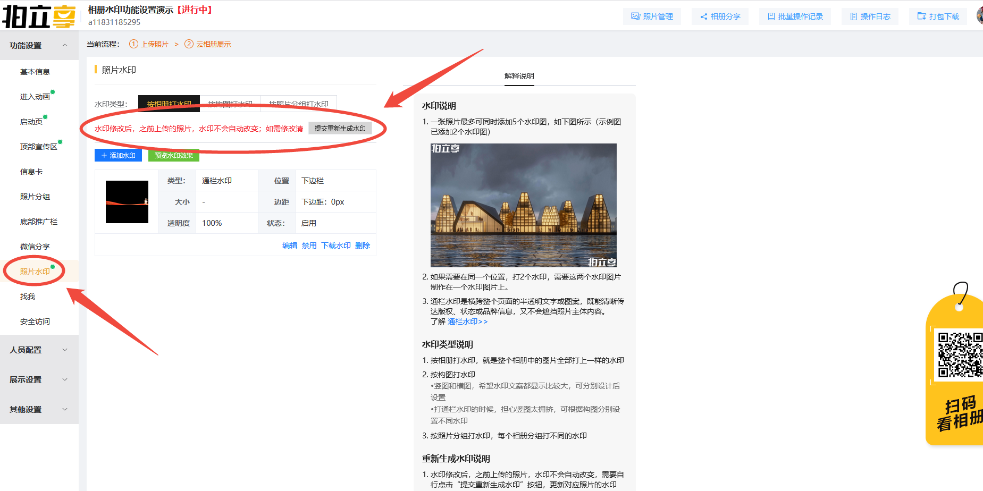Switch watermark type to 按照片分组打水印
Image resolution: width=983 pixels, height=491 pixels.
(298, 104)
